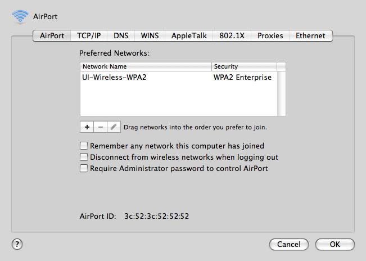Remove network with the minus button
The image size is (366, 261).
tap(101, 127)
